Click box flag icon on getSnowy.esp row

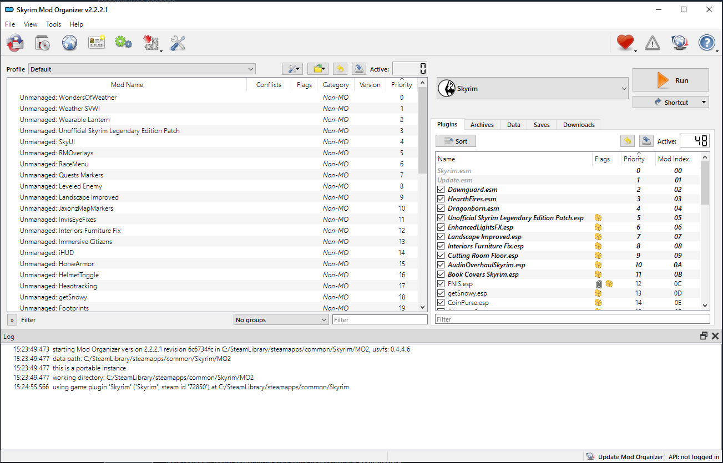point(598,293)
